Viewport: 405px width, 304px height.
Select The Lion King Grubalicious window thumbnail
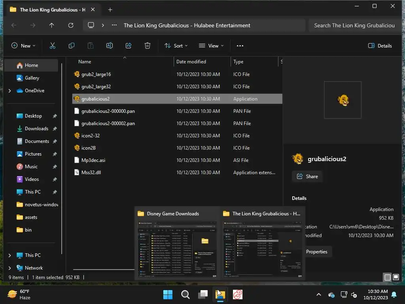click(x=263, y=243)
